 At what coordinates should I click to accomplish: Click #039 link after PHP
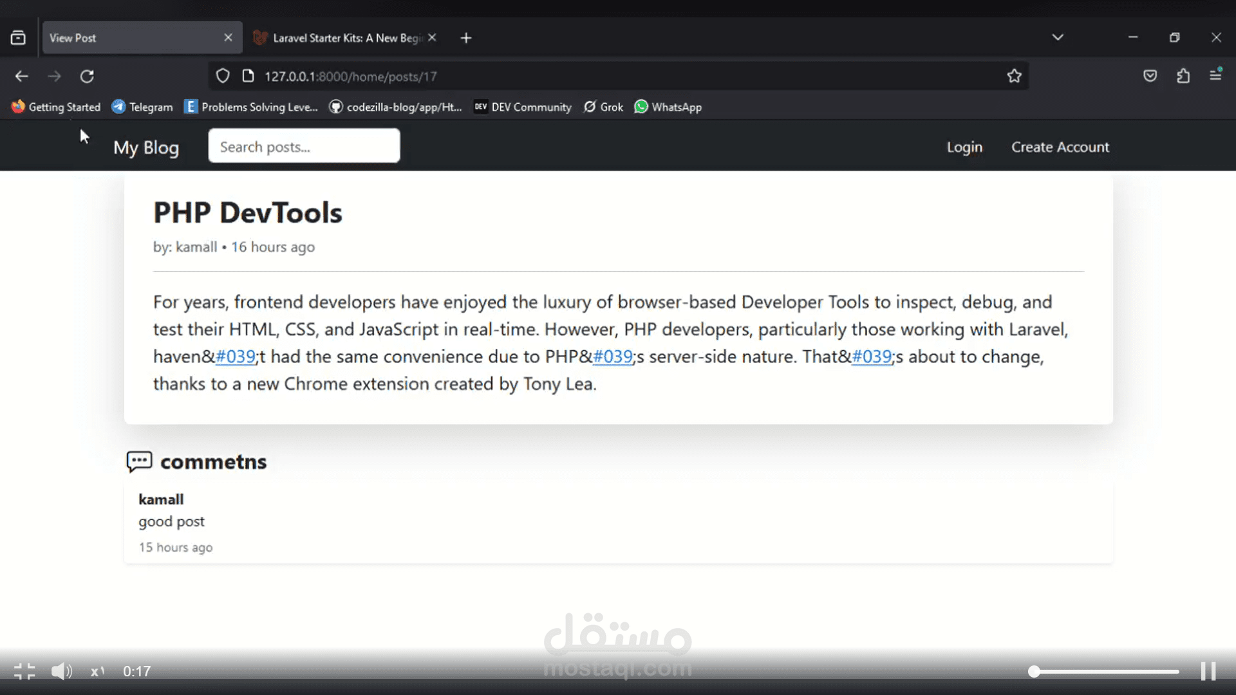(612, 357)
